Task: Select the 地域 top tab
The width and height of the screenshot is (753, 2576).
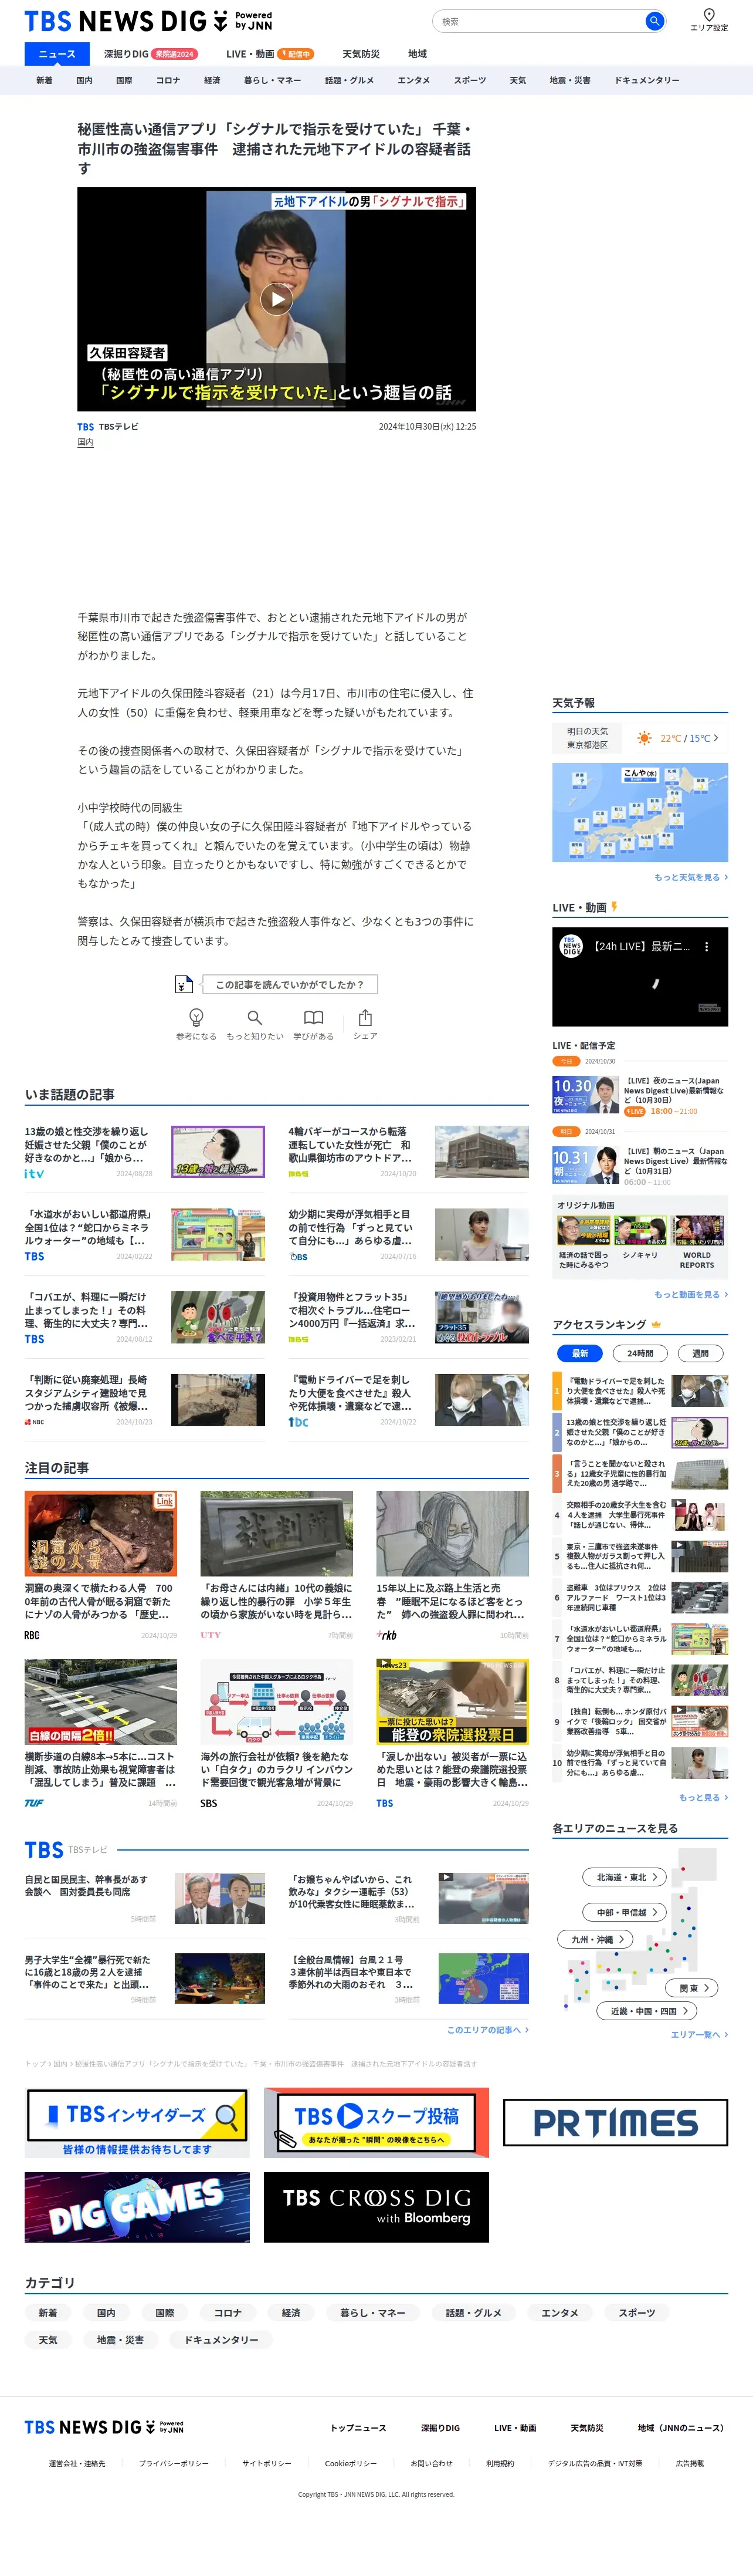Action: pyautogui.click(x=418, y=54)
